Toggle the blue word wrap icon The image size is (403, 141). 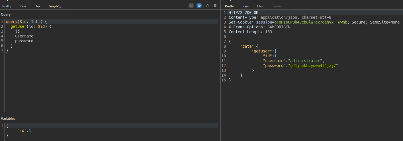point(199,5)
